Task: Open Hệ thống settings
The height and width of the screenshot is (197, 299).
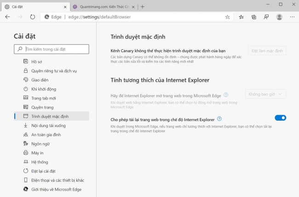Action: tap(52, 162)
